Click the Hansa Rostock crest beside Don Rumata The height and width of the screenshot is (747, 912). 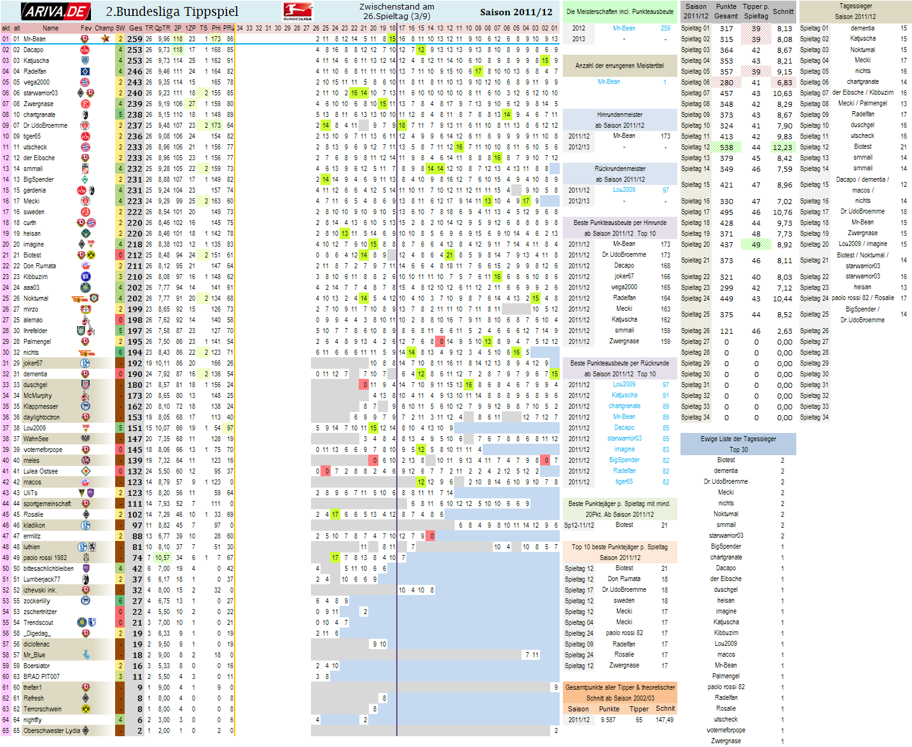point(85,266)
